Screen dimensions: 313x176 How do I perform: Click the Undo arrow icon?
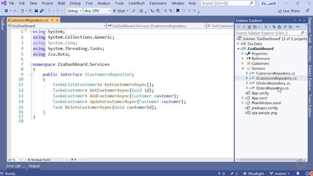[x=49, y=11]
